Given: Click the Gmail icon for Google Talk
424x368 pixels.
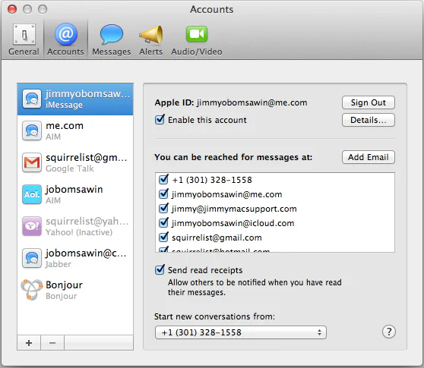Looking at the screenshot, I should [x=32, y=162].
